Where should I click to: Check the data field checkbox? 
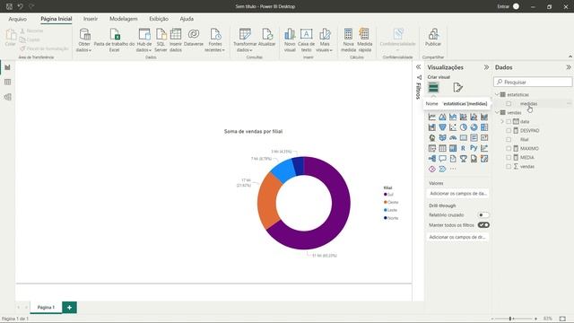tap(509, 122)
